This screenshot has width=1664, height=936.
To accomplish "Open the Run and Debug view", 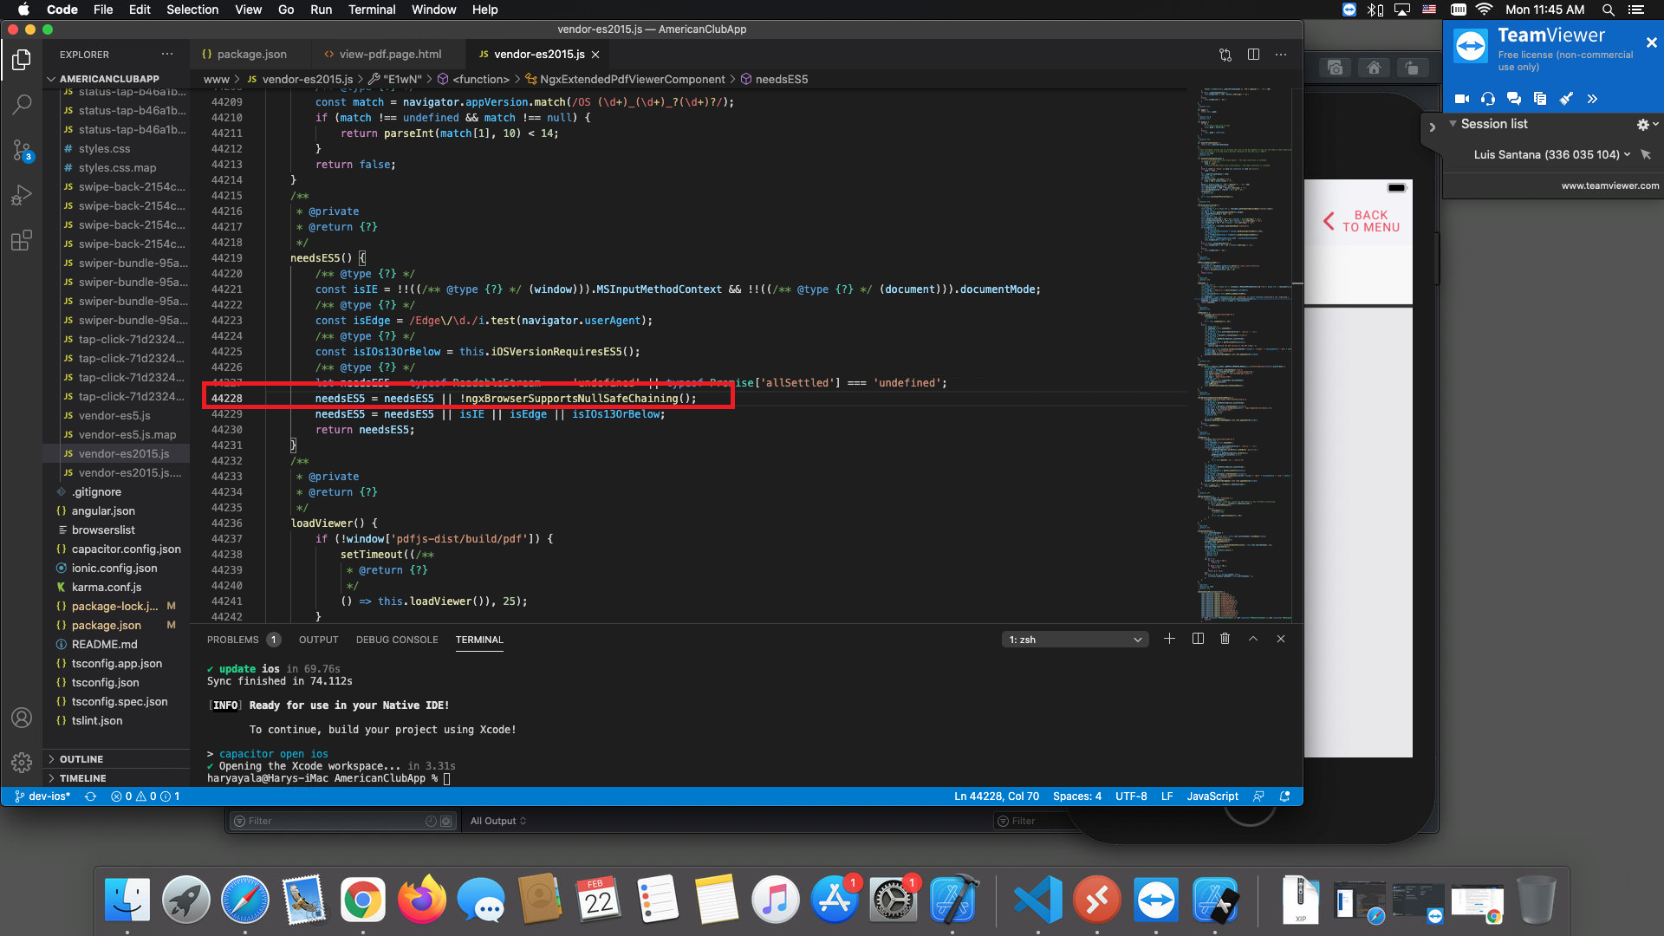I will (22, 194).
